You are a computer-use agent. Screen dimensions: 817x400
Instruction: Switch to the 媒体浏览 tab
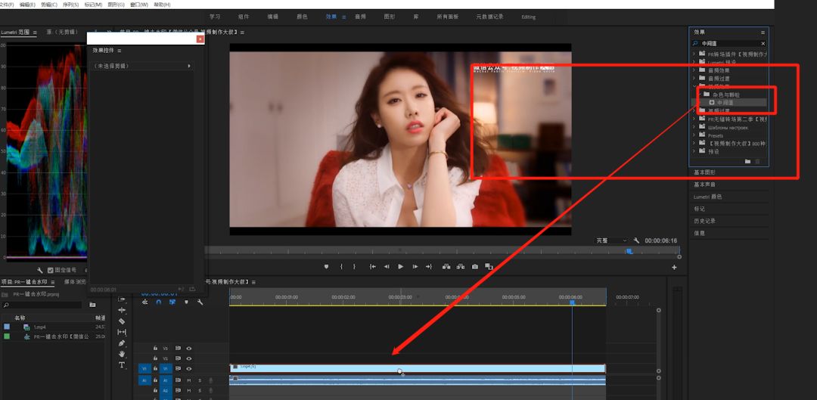coord(75,282)
